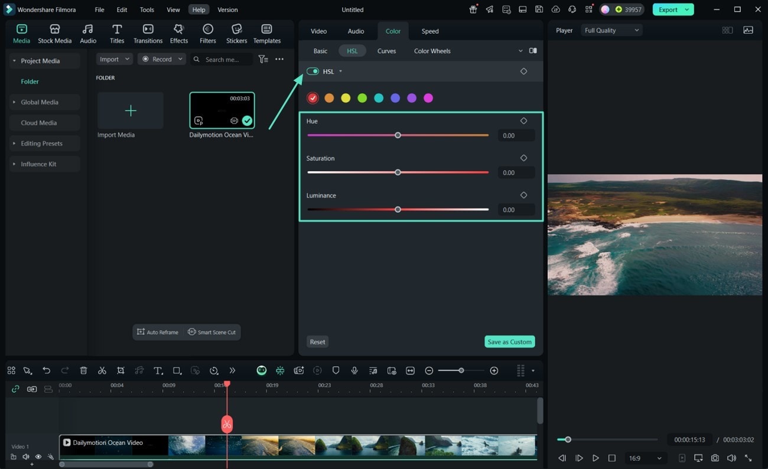This screenshot has height=469, width=768.
Task: Click the text T tool in timeline toolbar
Action: coord(158,370)
